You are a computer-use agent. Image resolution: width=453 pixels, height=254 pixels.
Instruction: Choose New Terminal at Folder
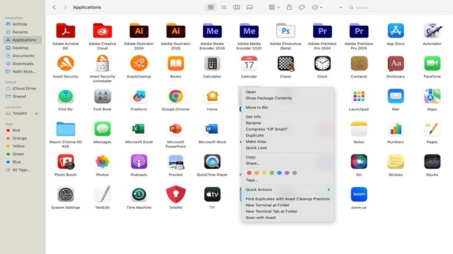pyautogui.click(x=267, y=206)
